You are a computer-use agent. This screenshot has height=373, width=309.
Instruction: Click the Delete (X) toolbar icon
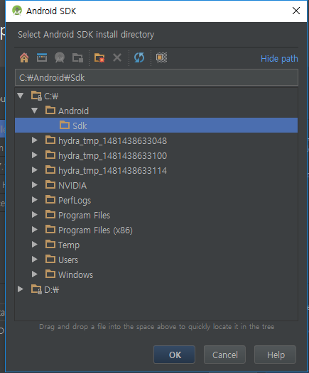[x=117, y=57]
